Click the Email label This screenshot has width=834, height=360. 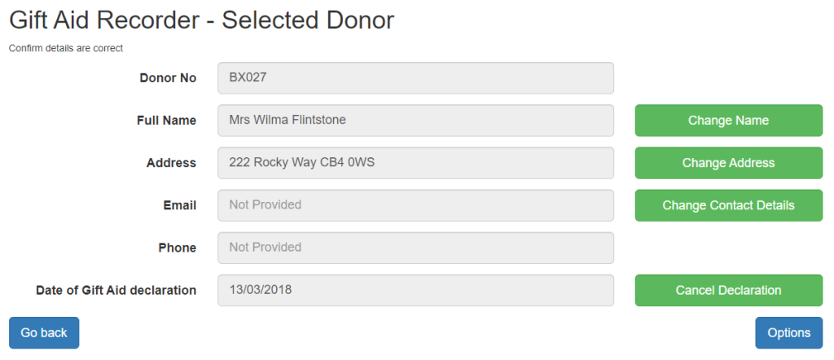point(180,206)
